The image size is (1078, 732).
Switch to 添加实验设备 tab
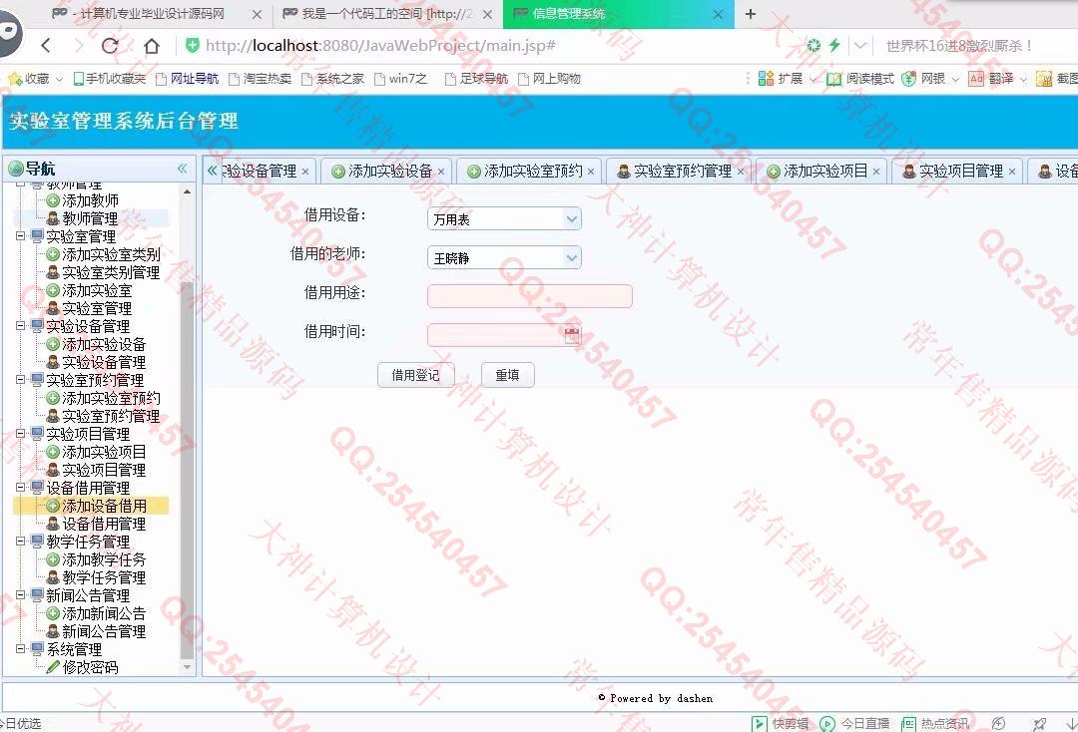(x=387, y=171)
